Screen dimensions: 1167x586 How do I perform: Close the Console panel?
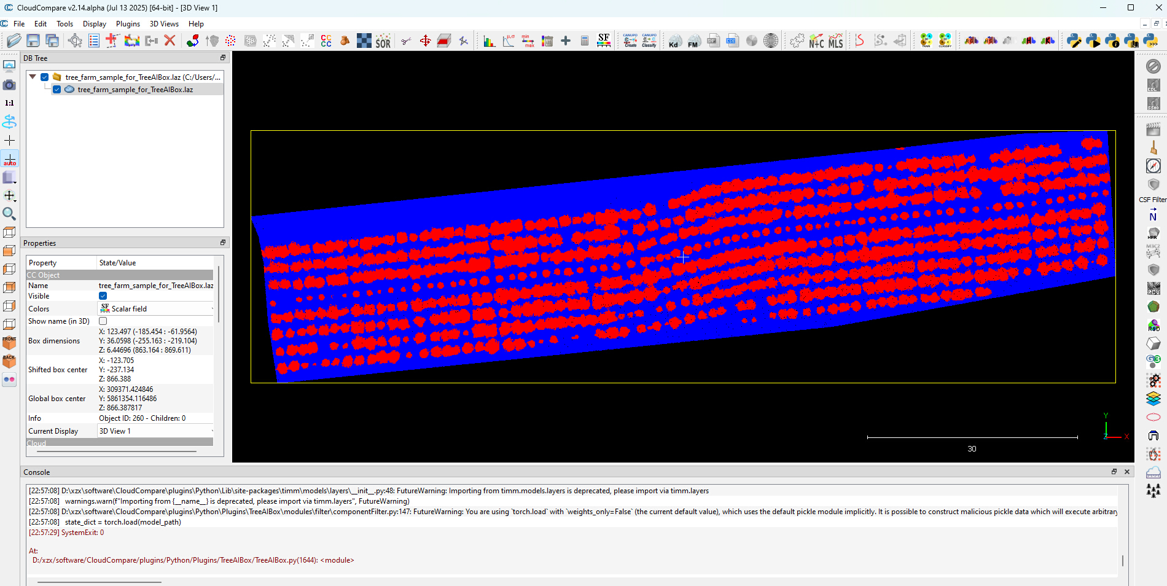pyautogui.click(x=1127, y=472)
